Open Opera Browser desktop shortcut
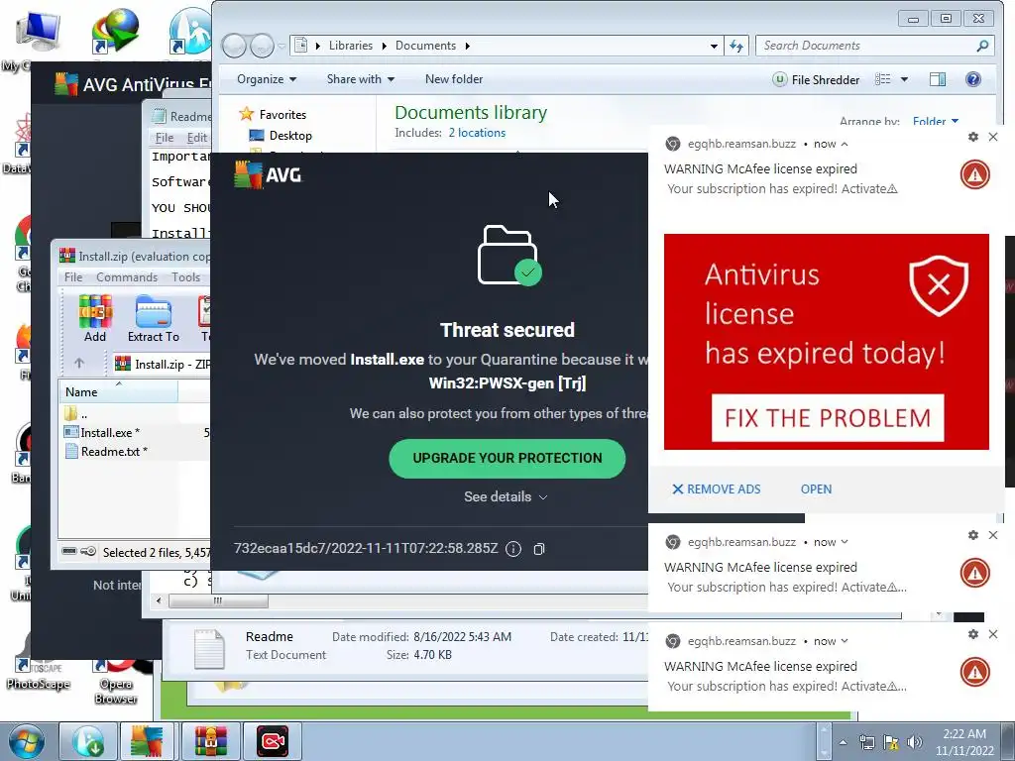Image resolution: width=1015 pixels, height=761 pixels. (116, 680)
